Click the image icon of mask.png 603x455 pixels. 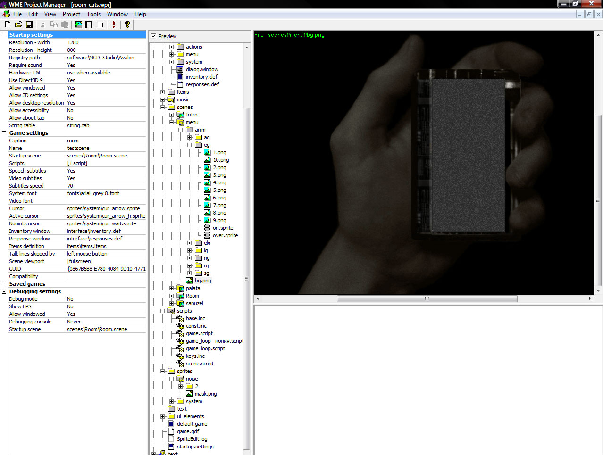coord(189,394)
